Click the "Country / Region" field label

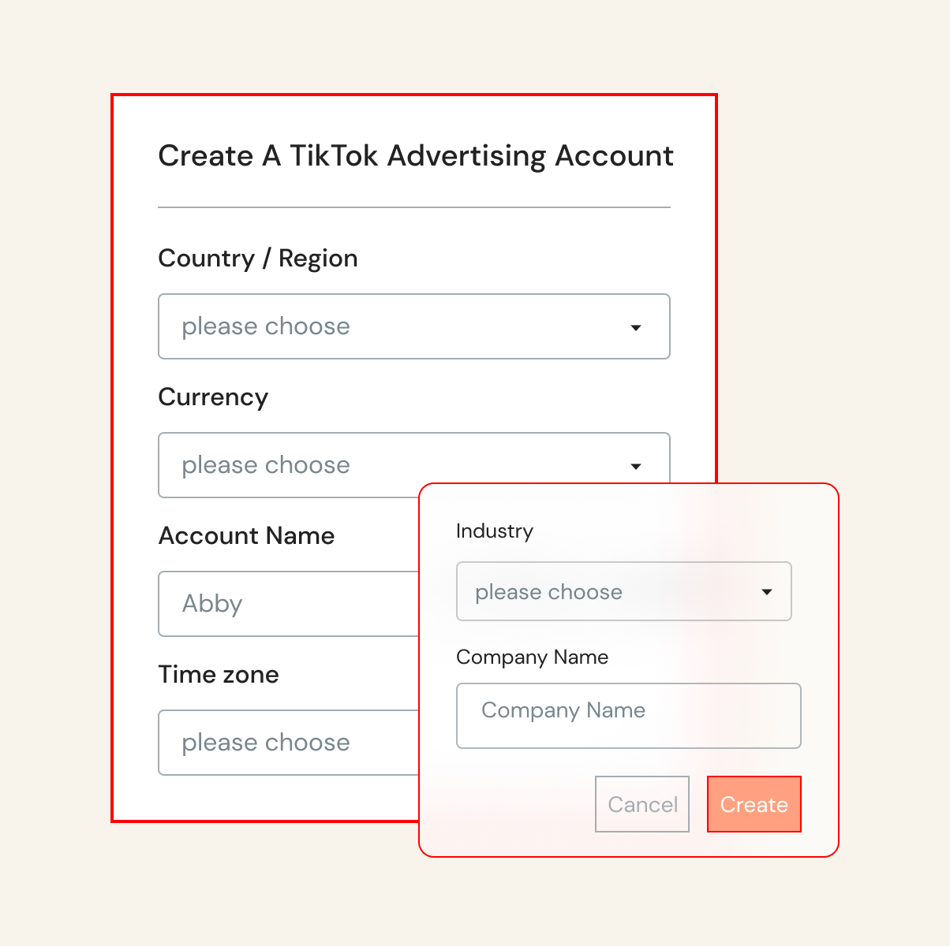coord(258,259)
